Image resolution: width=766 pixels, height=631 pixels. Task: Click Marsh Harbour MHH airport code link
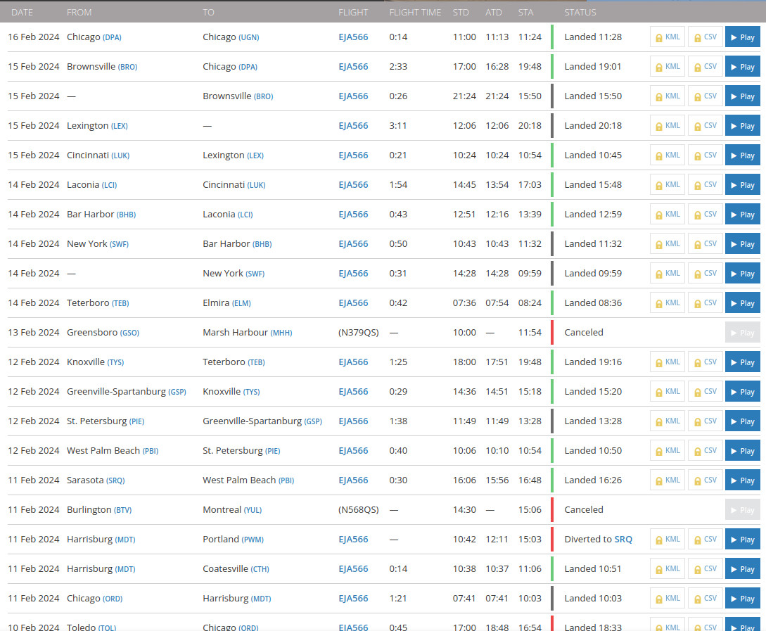click(281, 333)
